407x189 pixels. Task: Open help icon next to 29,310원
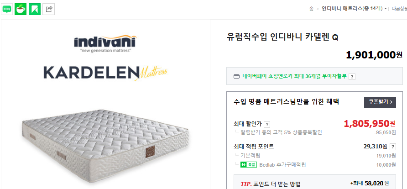tap(392, 147)
